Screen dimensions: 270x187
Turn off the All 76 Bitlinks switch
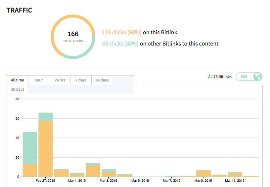coord(249,77)
